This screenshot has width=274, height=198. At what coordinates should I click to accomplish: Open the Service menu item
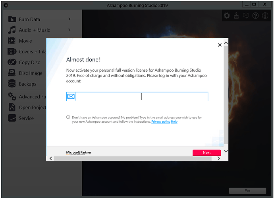[26, 118]
